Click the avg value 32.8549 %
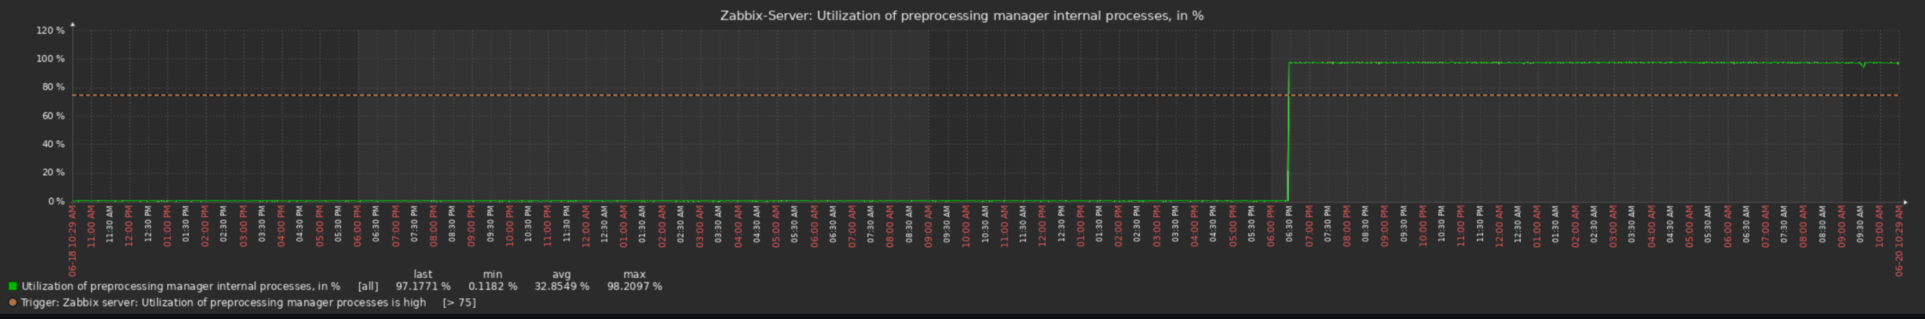 [x=561, y=286]
